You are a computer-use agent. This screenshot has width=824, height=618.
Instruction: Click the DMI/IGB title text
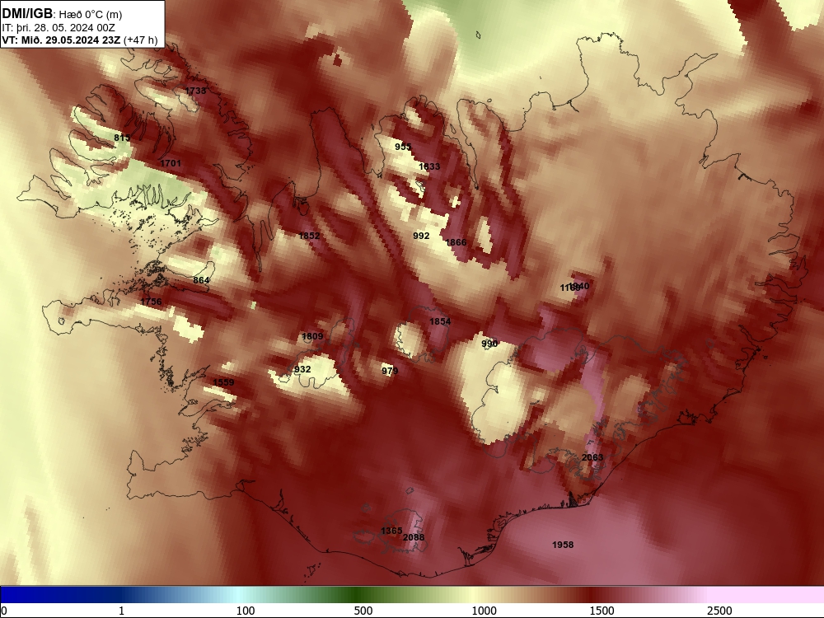pyautogui.click(x=28, y=14)
